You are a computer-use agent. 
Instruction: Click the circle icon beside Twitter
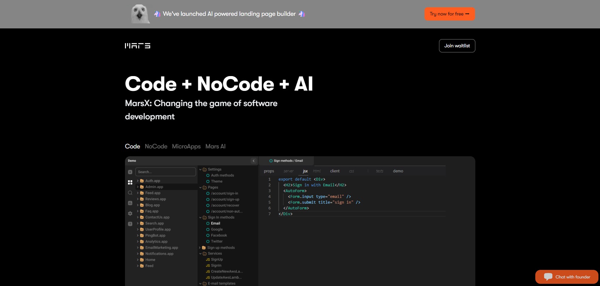tap(208, 241)
